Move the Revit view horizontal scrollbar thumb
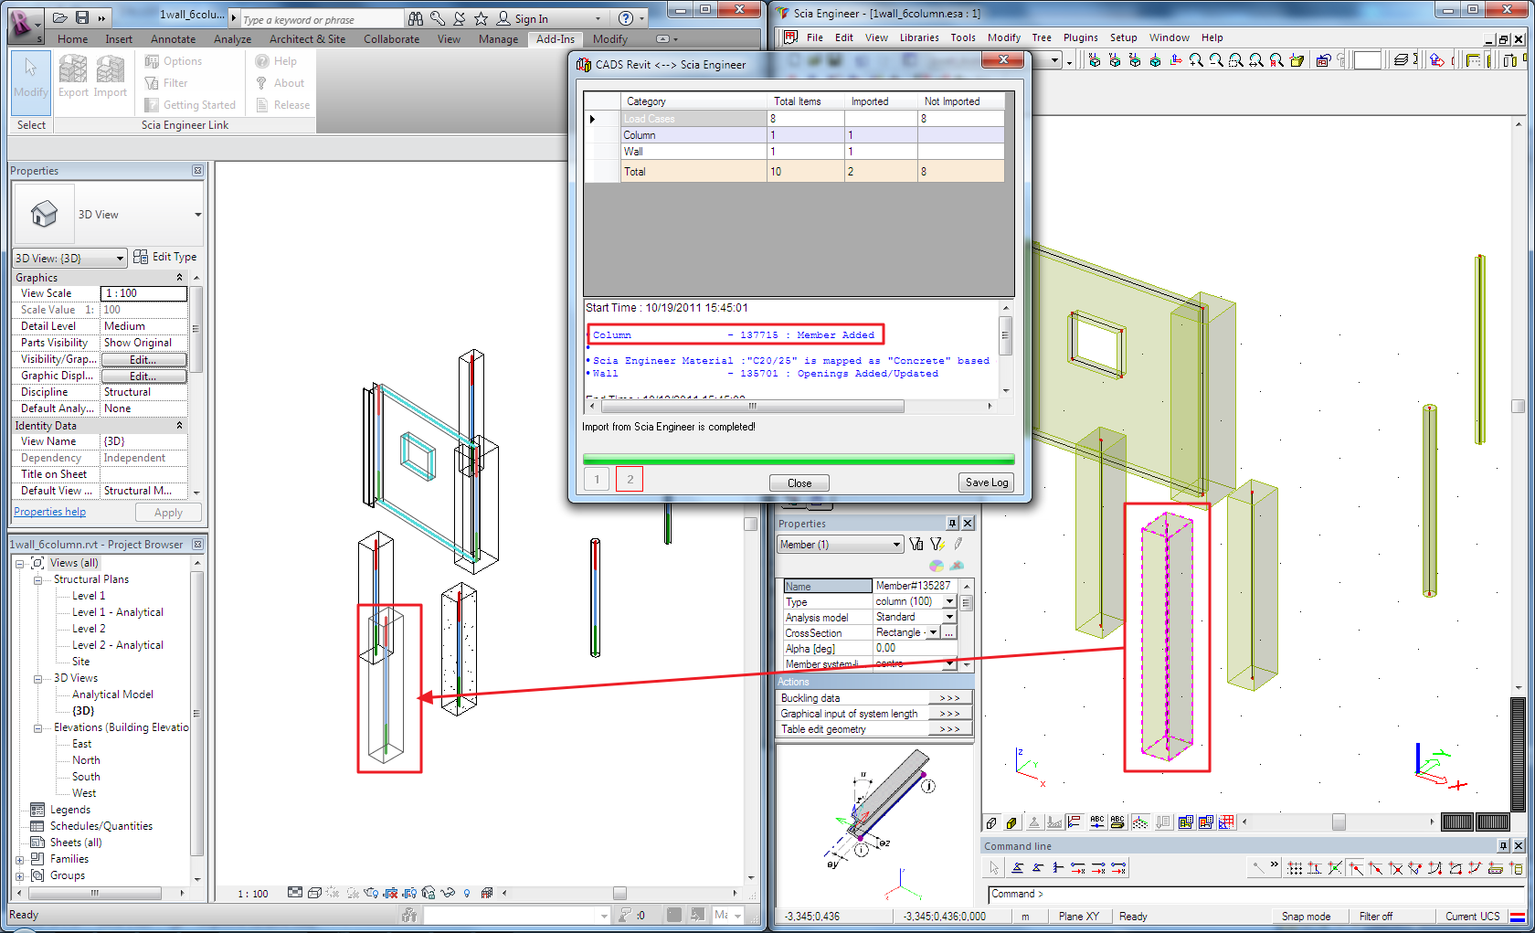 619,893
